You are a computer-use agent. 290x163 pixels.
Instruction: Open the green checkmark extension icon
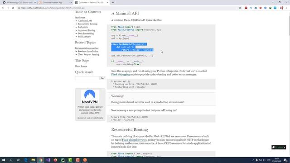pyautogui.click(x=270, y=8)
